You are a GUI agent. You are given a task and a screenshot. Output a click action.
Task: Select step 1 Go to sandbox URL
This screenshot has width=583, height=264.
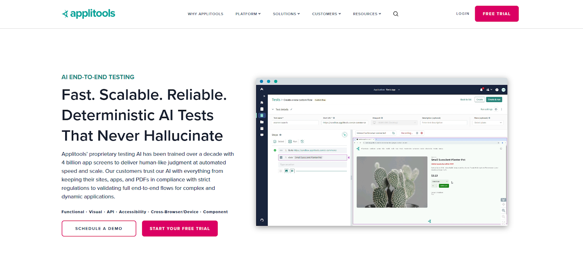[312, 150]
